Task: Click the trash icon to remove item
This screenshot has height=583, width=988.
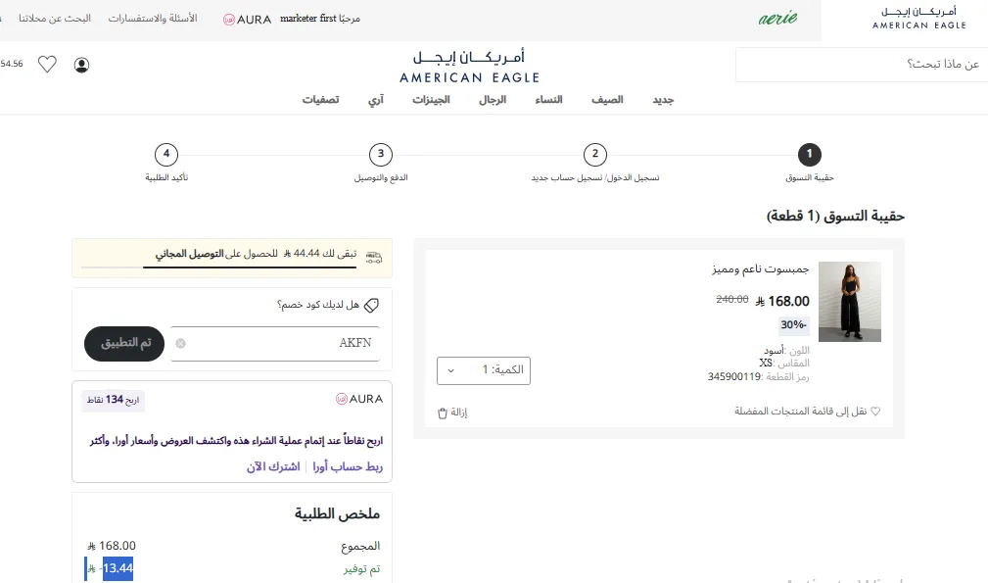Action: pos(443,413)
